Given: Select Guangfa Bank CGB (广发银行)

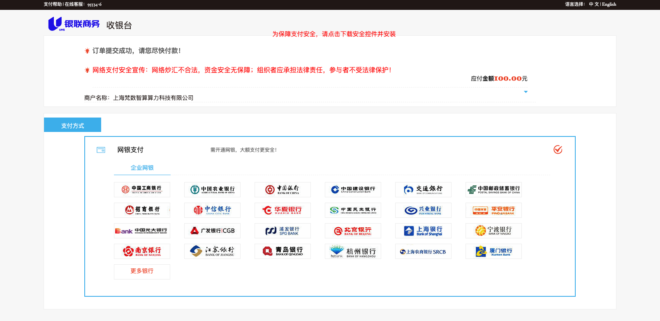Looking at the screenshot, I should coord(212,231).
